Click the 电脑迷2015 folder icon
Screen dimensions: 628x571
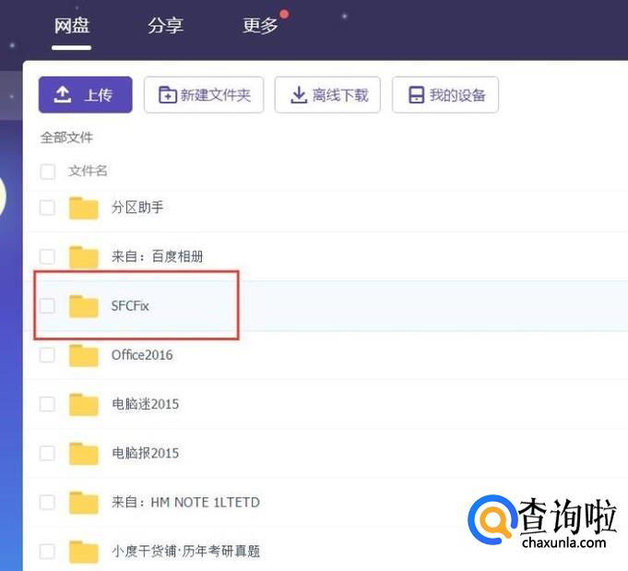[x=84, y=404]
